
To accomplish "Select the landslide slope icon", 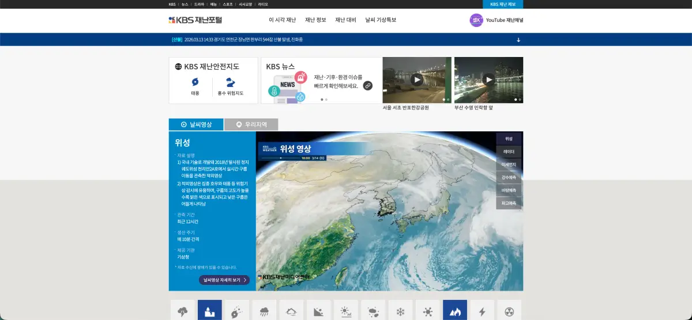I will tap(318, 311).
